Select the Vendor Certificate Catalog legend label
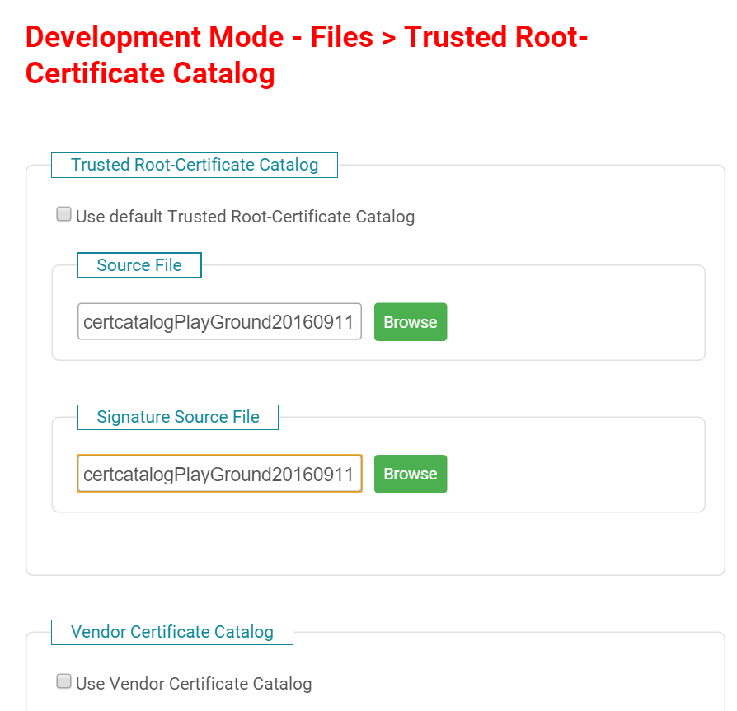 point(172,632)
